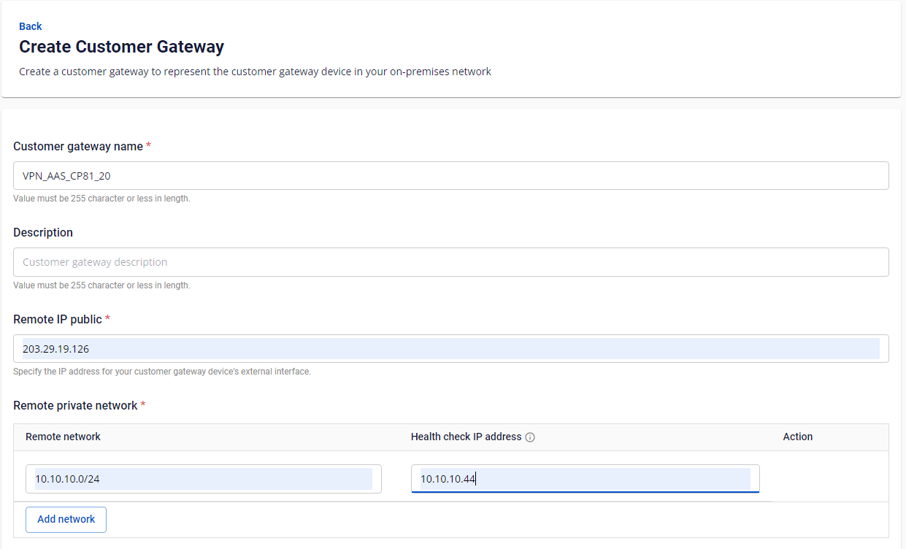
Task: Open the Health check IP address info icon
Action: (531, 437)
